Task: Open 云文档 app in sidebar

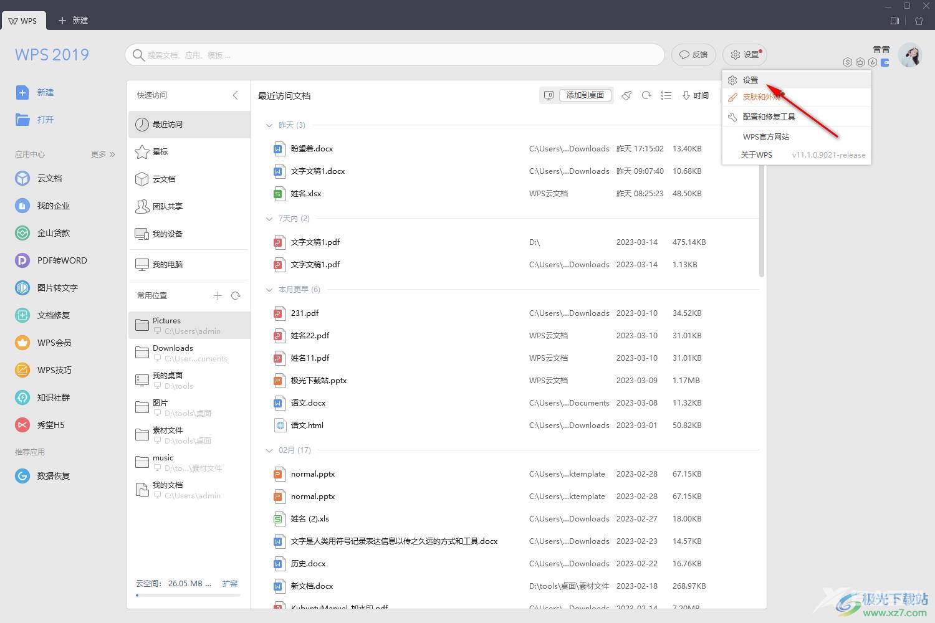Action: click(39, 178)
